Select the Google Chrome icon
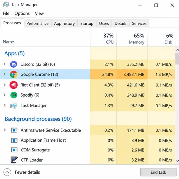This screenshot has width=179, height=179. (x=14, y=75)
